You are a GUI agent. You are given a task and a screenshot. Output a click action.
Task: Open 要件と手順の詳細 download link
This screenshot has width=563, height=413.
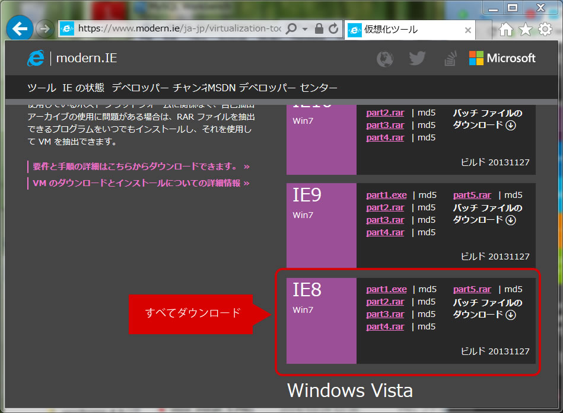click(141, 167)
